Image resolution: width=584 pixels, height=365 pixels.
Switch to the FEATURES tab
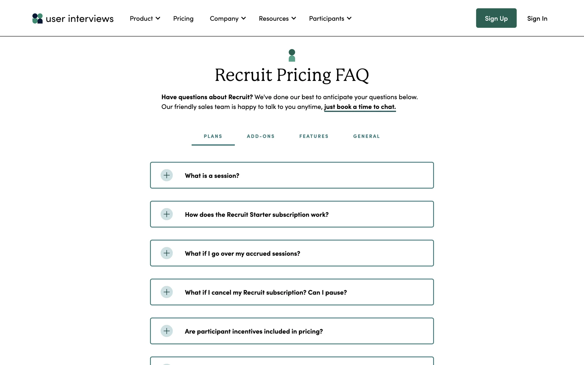314,136
